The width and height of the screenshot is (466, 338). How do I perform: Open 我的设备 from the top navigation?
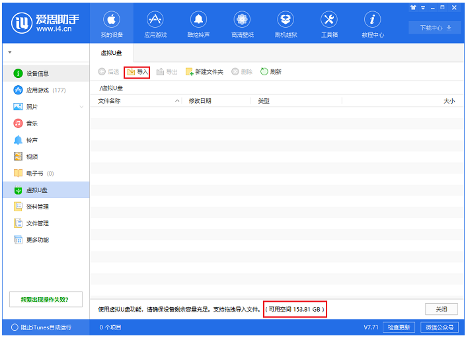coord(112,24)
